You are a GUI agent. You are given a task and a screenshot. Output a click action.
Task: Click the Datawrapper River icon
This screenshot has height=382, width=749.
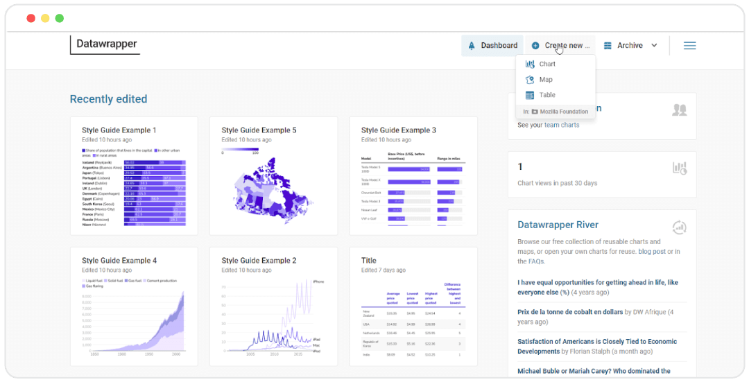coord(679,227)
